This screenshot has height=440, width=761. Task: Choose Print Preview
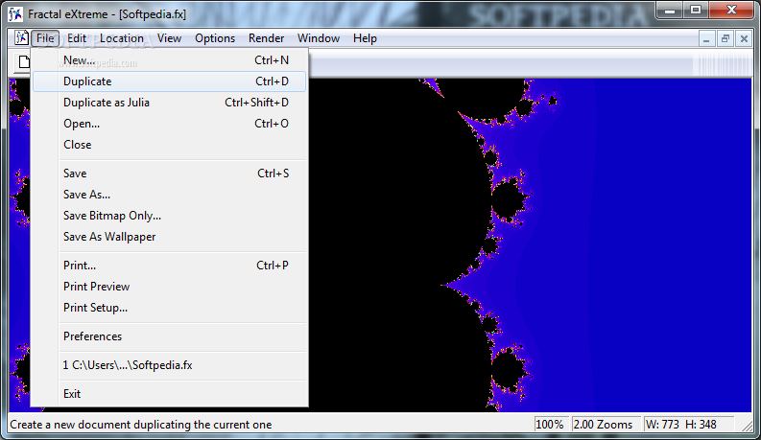pos(170,287)
